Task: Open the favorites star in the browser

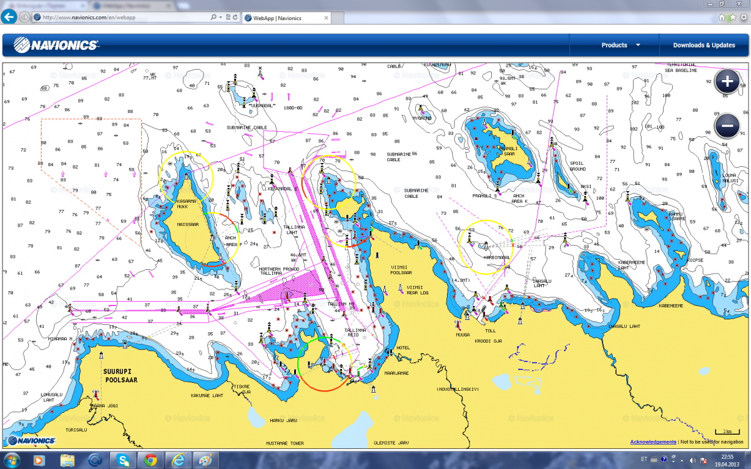Action: coord(732,18)
